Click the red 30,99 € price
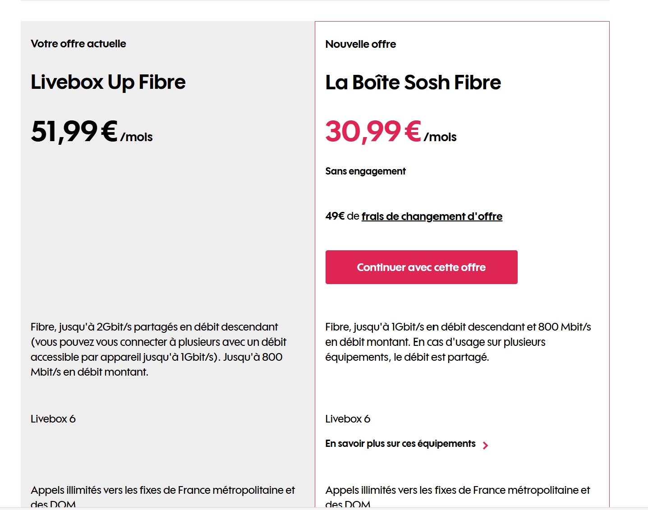This screenshot has width=648, height=510. point(373,132)
